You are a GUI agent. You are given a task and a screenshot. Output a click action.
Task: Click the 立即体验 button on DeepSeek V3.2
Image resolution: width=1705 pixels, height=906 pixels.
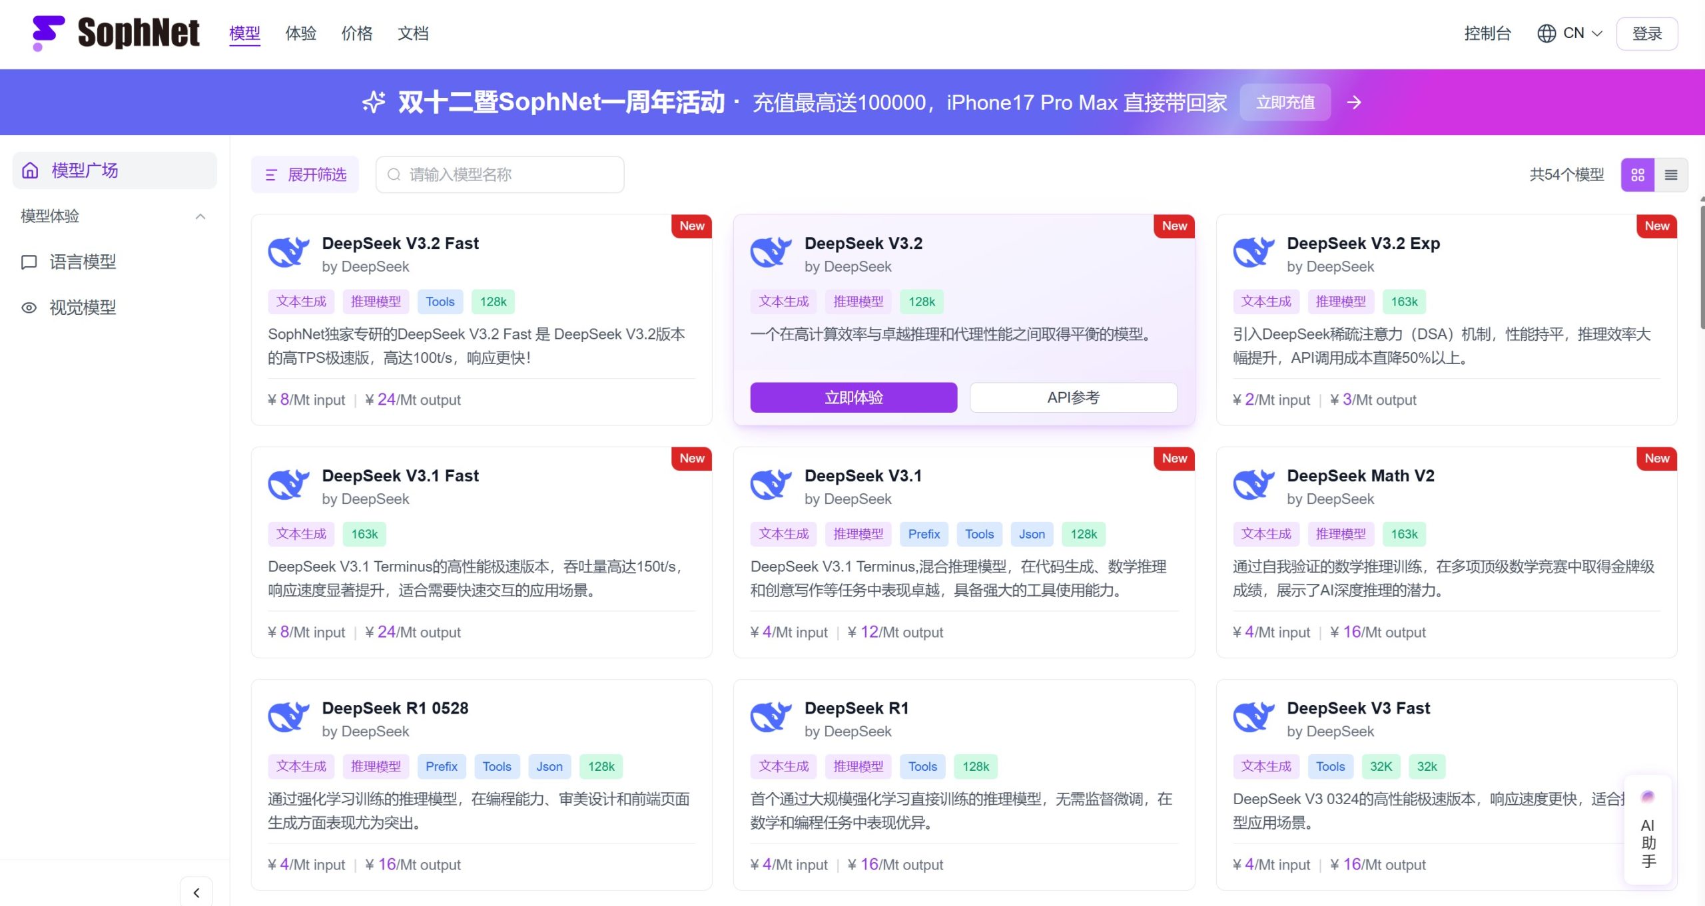pyautogui.click(x=854, y=397)
